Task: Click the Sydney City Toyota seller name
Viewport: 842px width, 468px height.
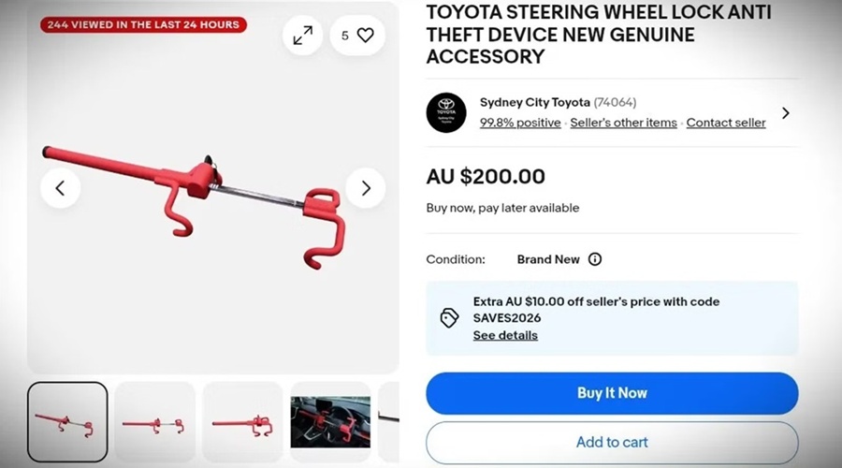Action: click(x=534, y=102)
